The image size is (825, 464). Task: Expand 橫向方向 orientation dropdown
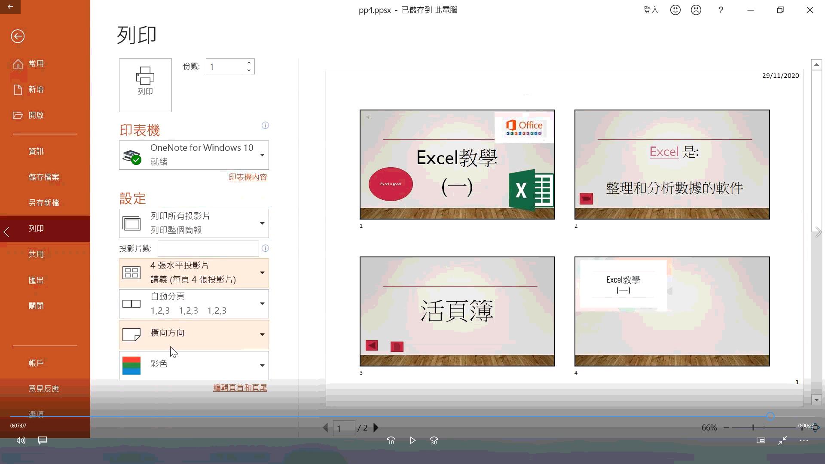194,335
